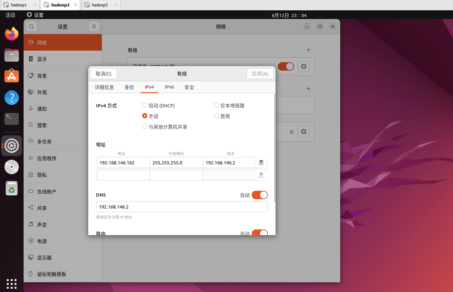Click 取消(C) to cancel dialog
This screenshot has width=453, height=292.
pyautogui.click(x=104, y=73)
